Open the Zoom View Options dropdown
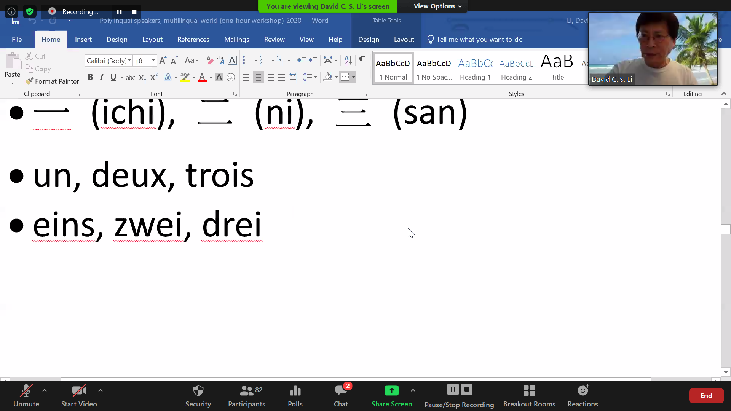Viewport: 731px width, 411px height. pyautogui.click(x=437, y=6)
